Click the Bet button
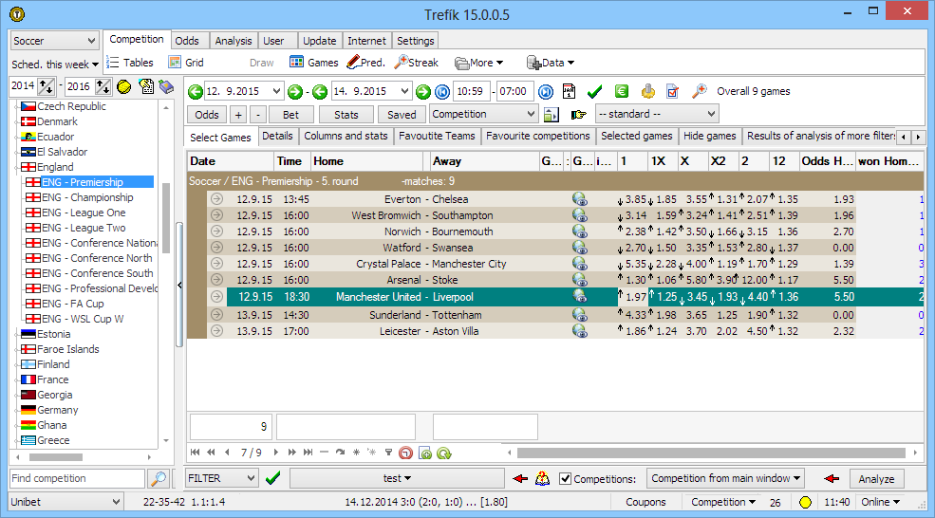Image resolution: width=935 pixels, height=518 pixels. click(290, 115)
